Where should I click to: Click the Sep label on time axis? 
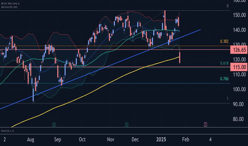point(57,140)
